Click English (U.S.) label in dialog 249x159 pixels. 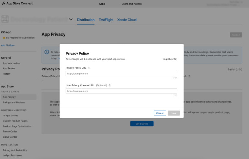point(170,59)
